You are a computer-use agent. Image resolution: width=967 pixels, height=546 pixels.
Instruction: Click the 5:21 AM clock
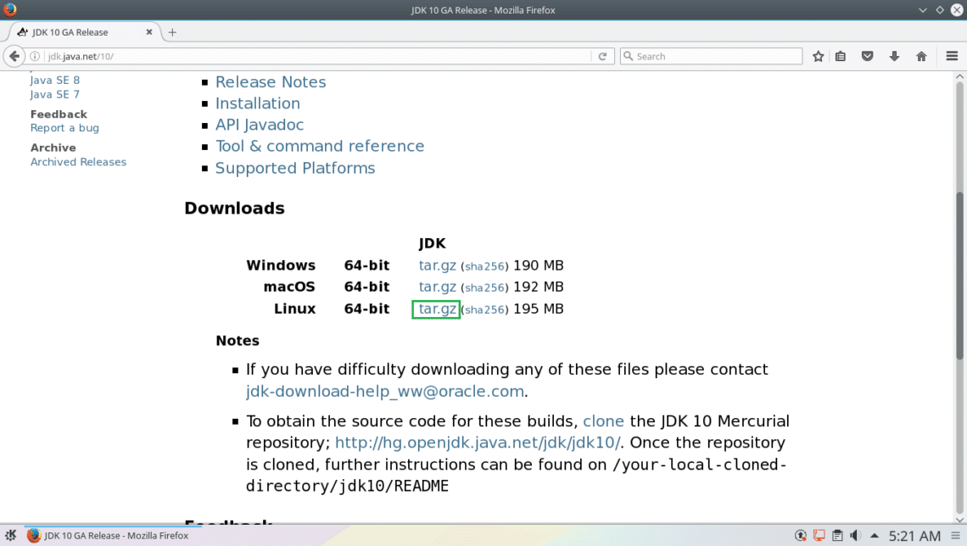point(914,536)
